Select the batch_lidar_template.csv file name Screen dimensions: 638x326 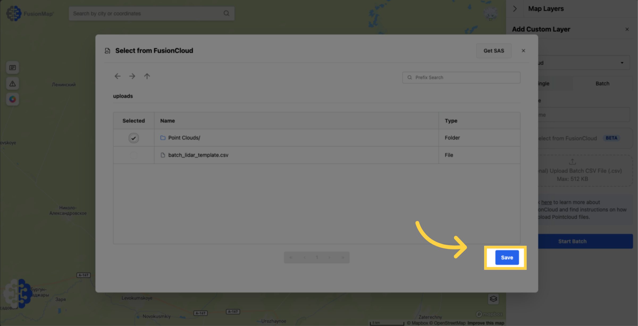coord(198,155)
